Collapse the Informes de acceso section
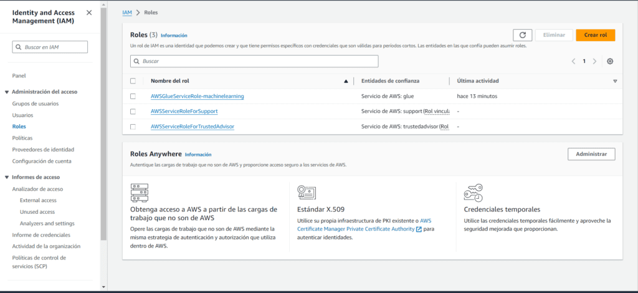Screen dimensions: 638x293 pyautogui.click(x=6, y=177)
